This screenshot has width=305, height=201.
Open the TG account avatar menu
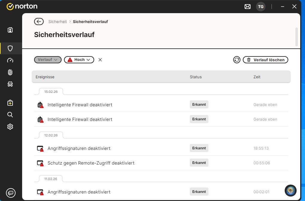(x=261, y=7)
